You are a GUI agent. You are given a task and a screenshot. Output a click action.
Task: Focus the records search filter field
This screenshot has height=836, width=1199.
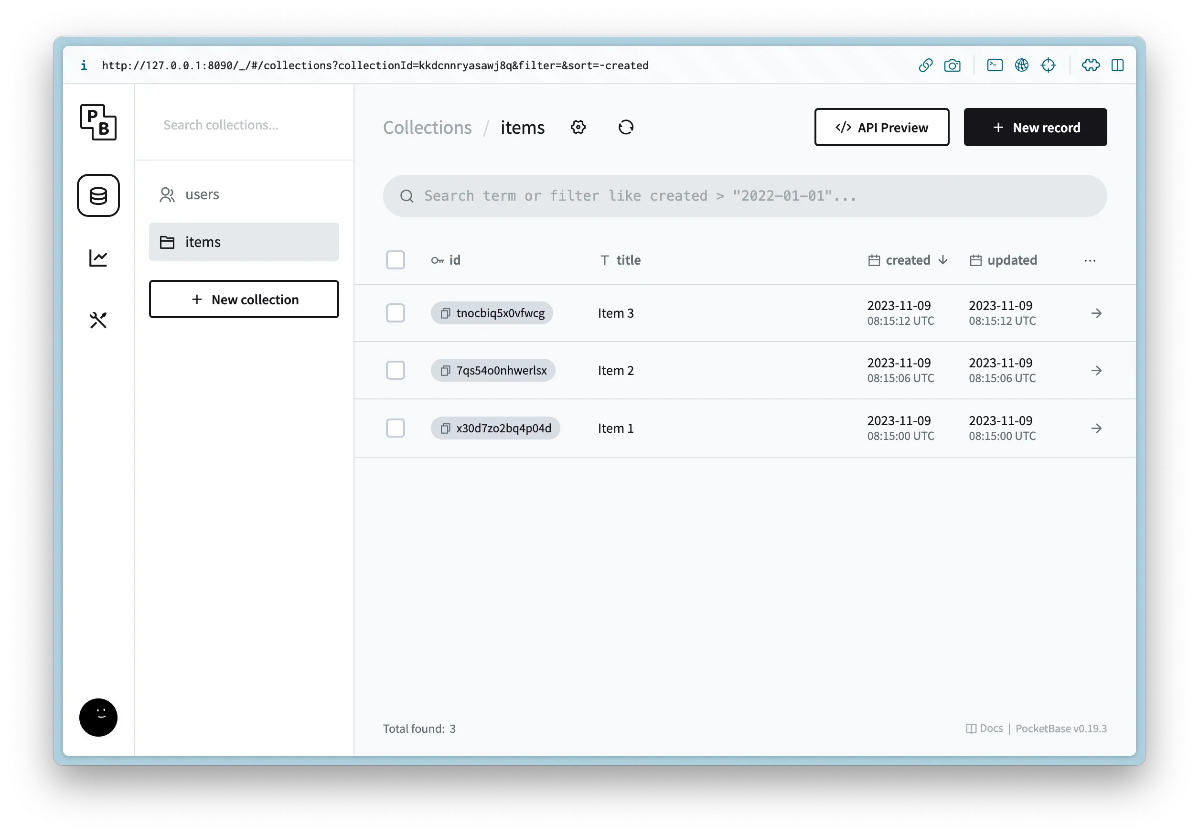745,196
